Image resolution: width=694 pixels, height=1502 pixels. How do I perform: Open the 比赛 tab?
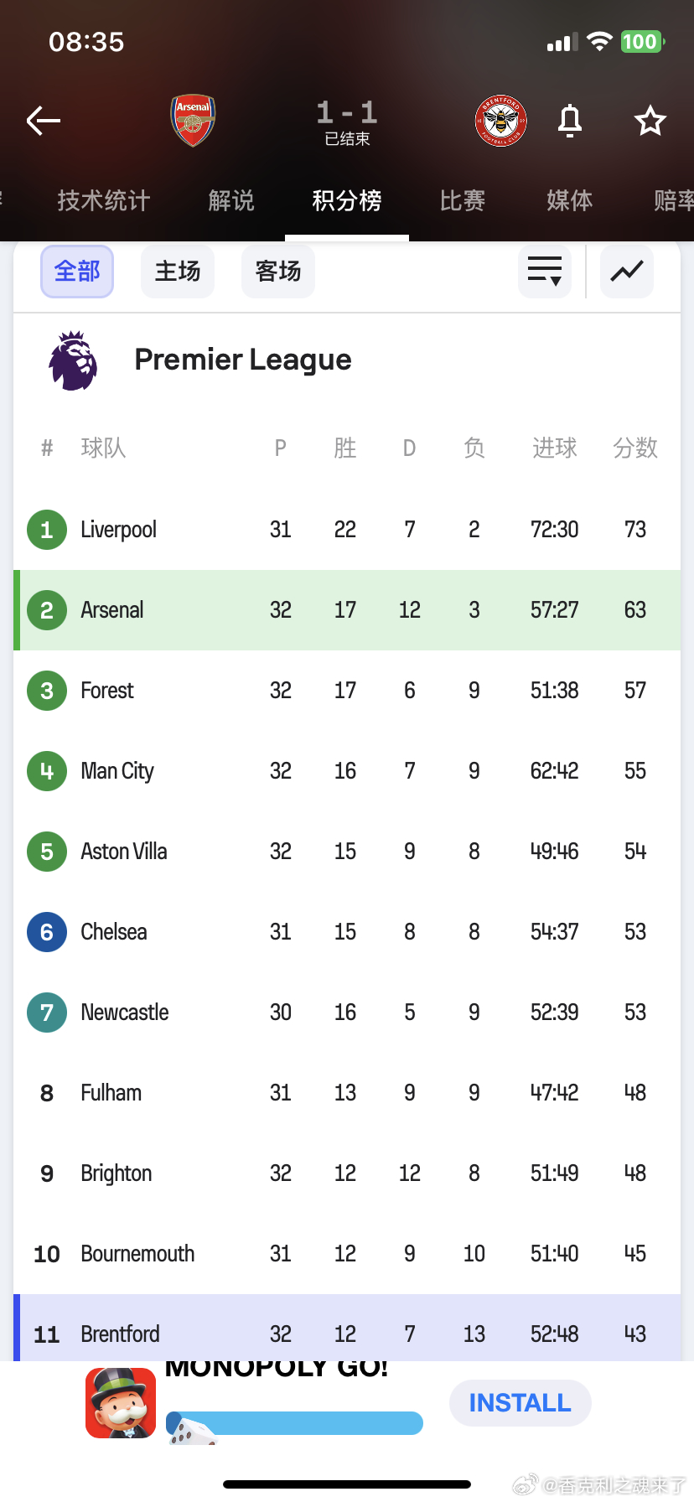click(463, 201)
